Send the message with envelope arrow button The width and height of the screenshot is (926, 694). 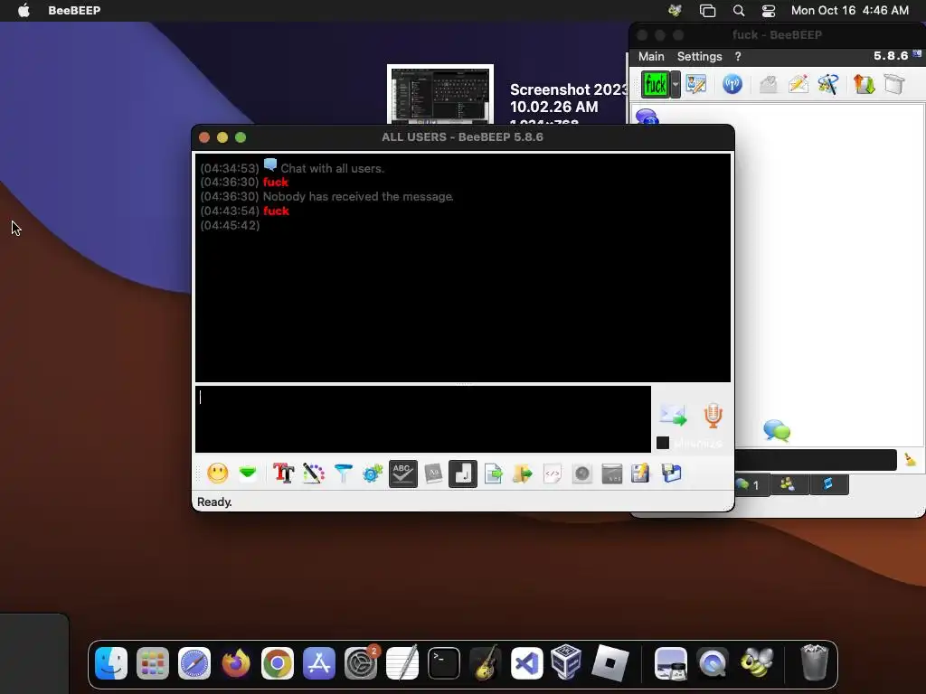(673, 416)
